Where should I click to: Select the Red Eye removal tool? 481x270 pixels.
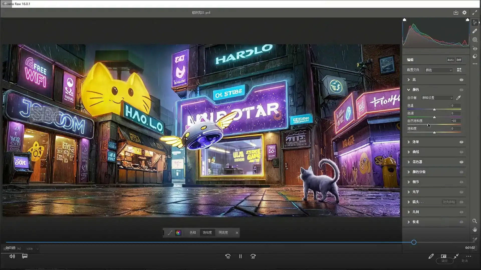coord(475,49)
